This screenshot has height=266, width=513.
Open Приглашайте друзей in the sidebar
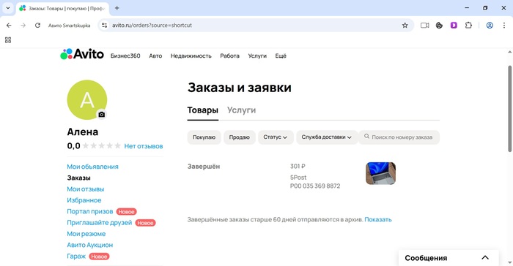[x=100, y=223]
